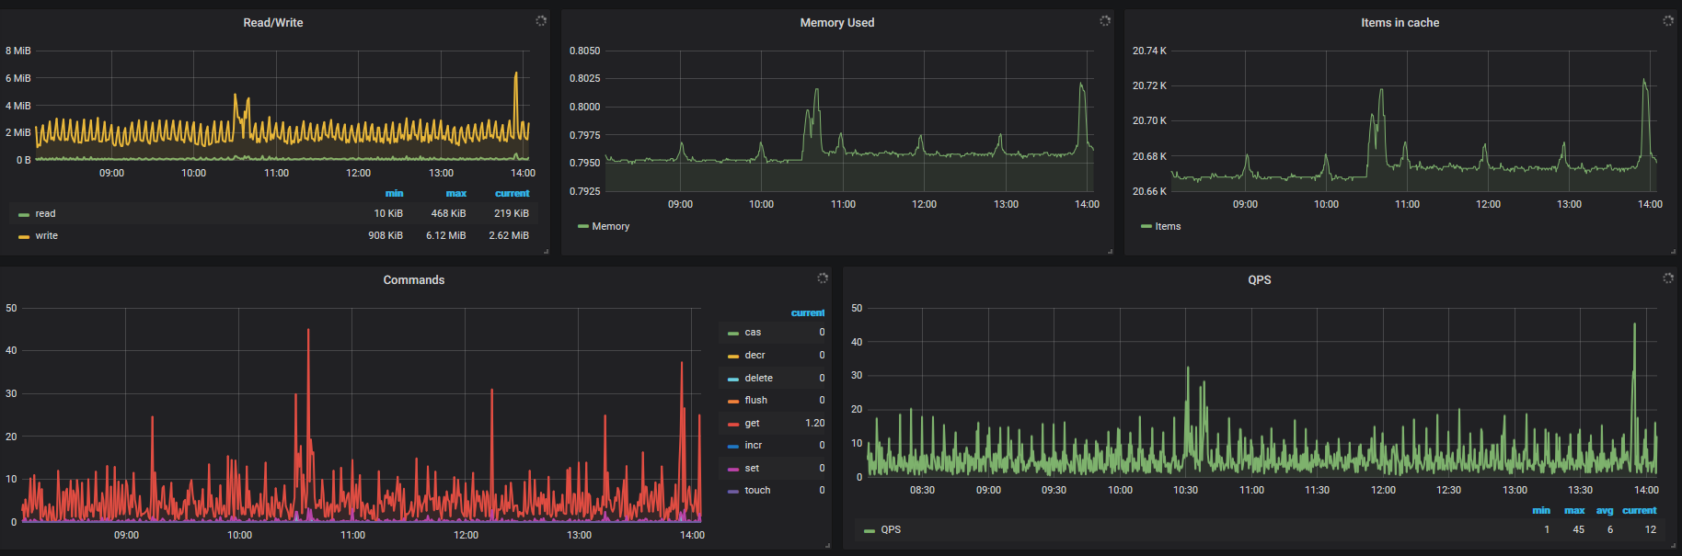Image resolution: width=1682 pixels, height=556 pixels.
Task: Sort QPS legend by current column
Action: coord(1639,510)
